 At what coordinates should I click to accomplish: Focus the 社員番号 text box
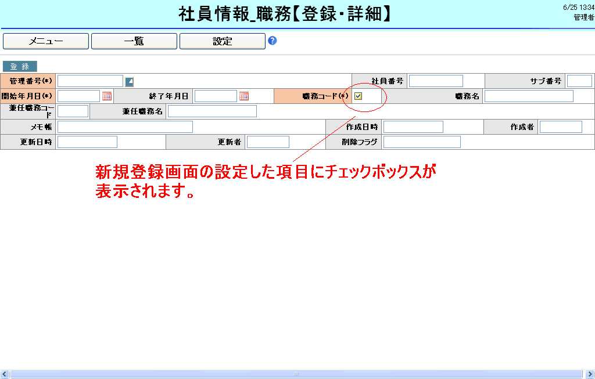click(x=436, y=81)
